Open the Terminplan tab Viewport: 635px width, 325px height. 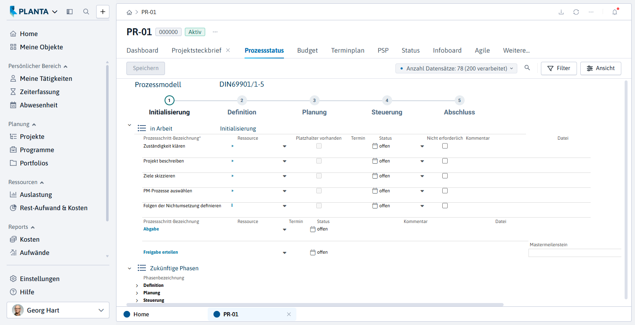(348, 51)
